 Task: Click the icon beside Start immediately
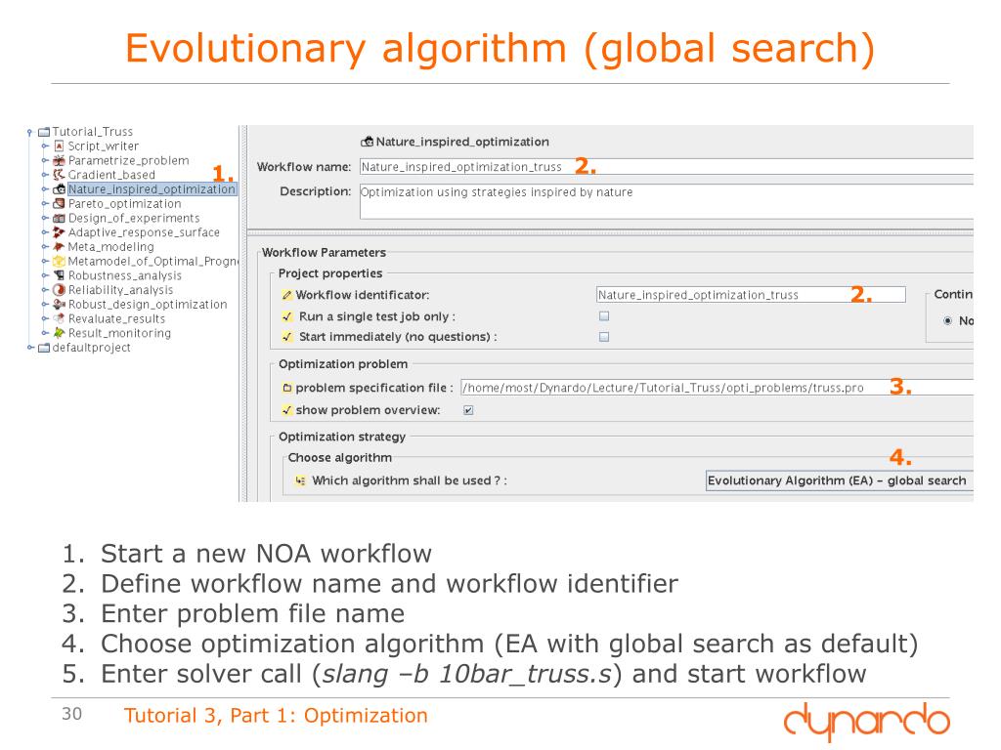[287, 337]
